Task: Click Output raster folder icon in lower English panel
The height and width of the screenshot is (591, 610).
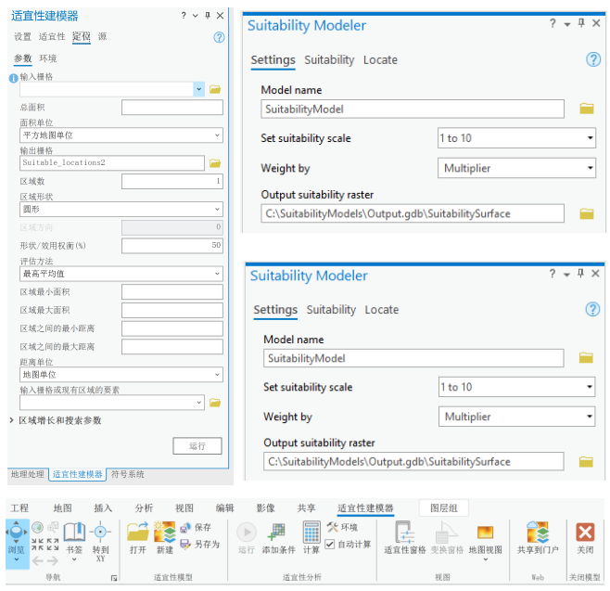Action: [586, 462]
